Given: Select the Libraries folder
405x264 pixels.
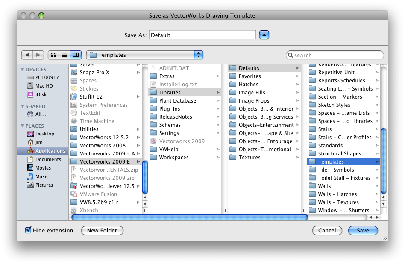Looking at the screenshot, I should pyautogui.click(x=170, y=93).
